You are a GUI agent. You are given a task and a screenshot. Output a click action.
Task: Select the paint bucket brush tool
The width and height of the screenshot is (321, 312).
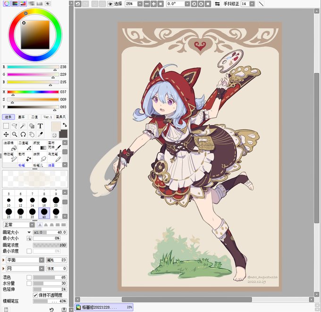[x=9, y=146]
